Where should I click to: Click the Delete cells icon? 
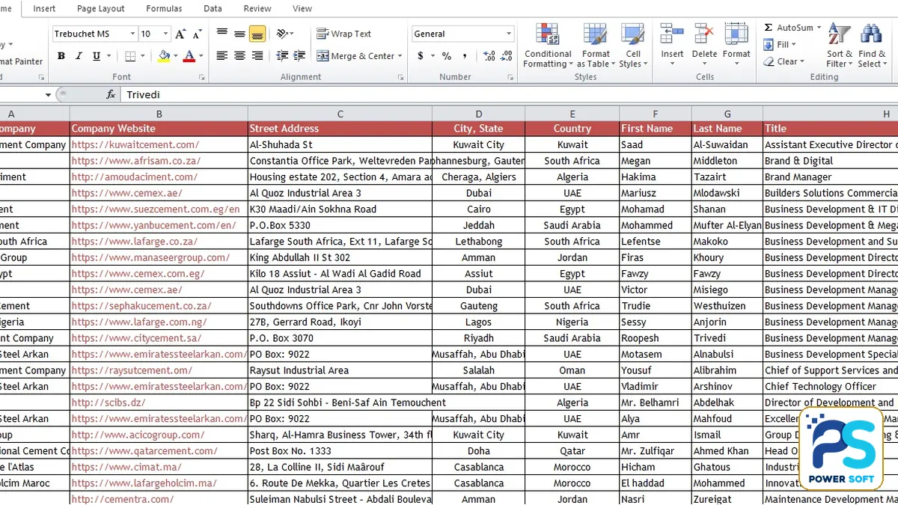pyautogui.click(x=704, y=34)
